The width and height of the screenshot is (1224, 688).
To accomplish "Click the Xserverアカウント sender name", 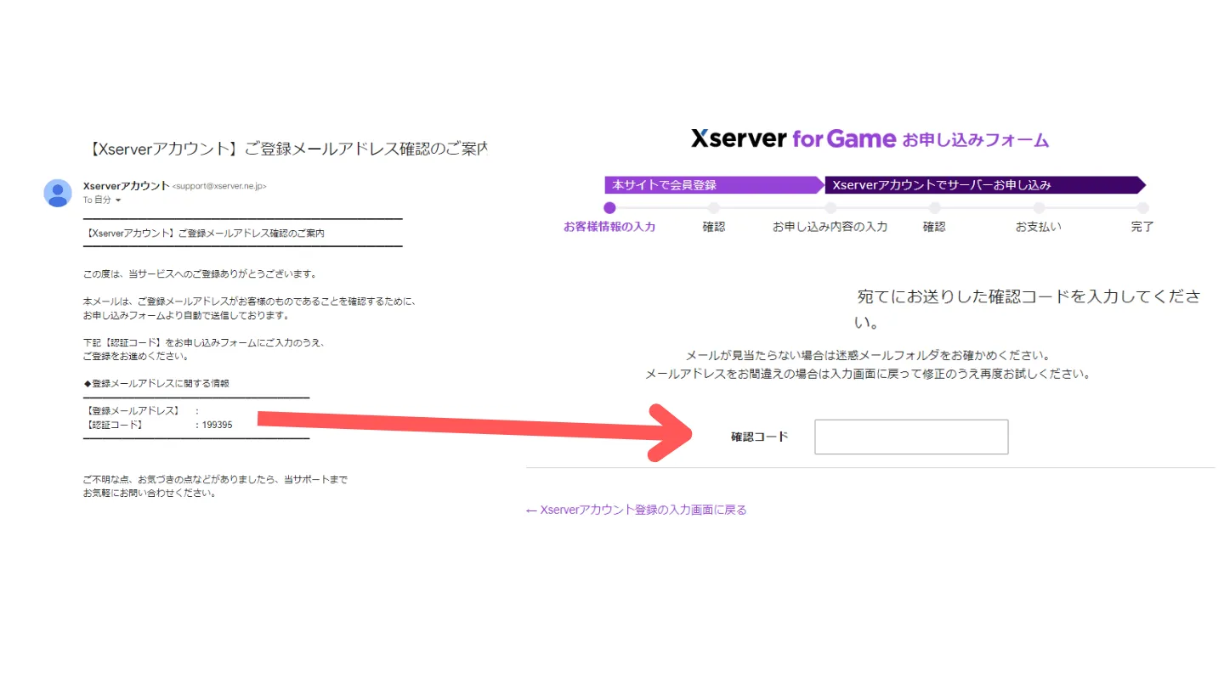I will tap(126, 186).
